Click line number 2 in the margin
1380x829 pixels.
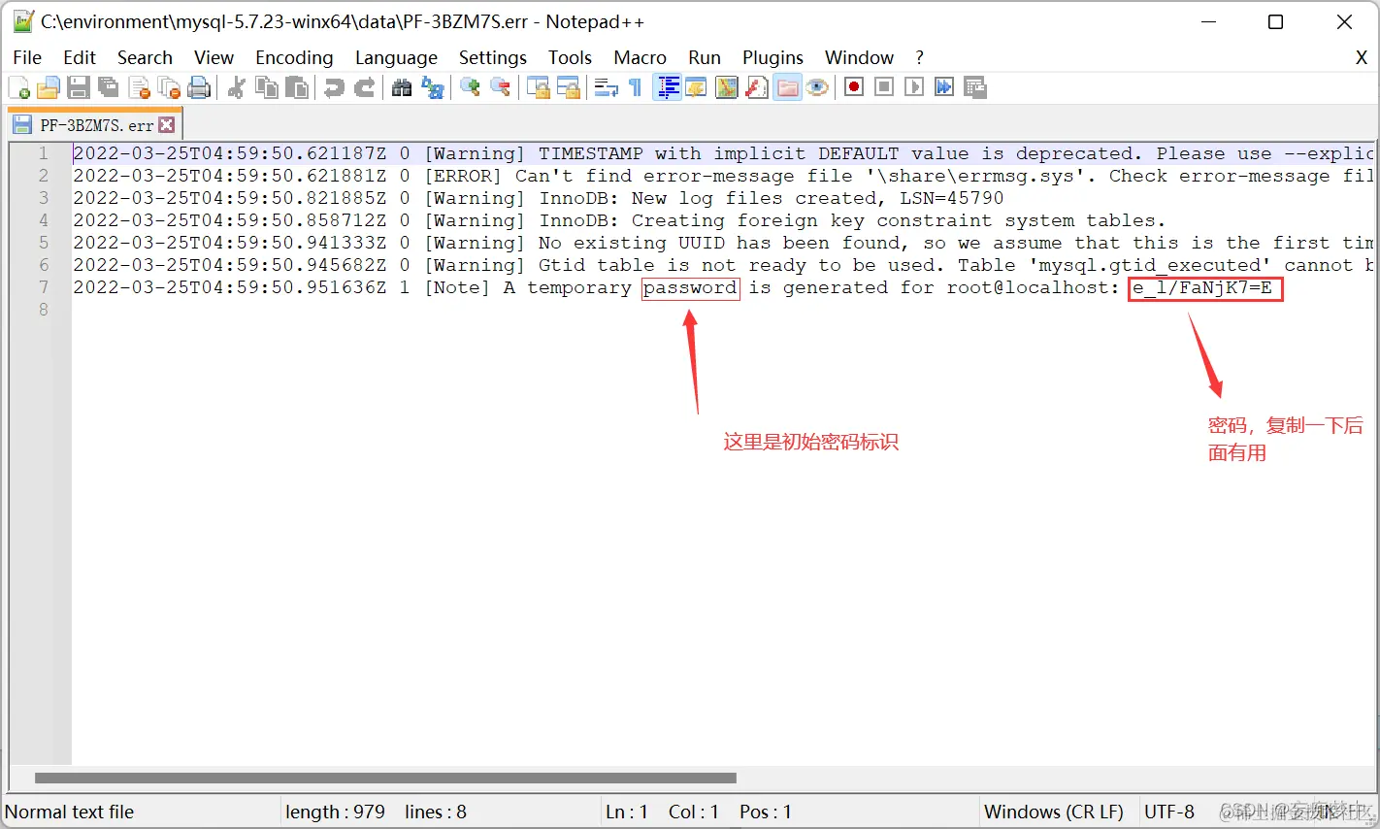pyautogui.click(x=44, y=176)
